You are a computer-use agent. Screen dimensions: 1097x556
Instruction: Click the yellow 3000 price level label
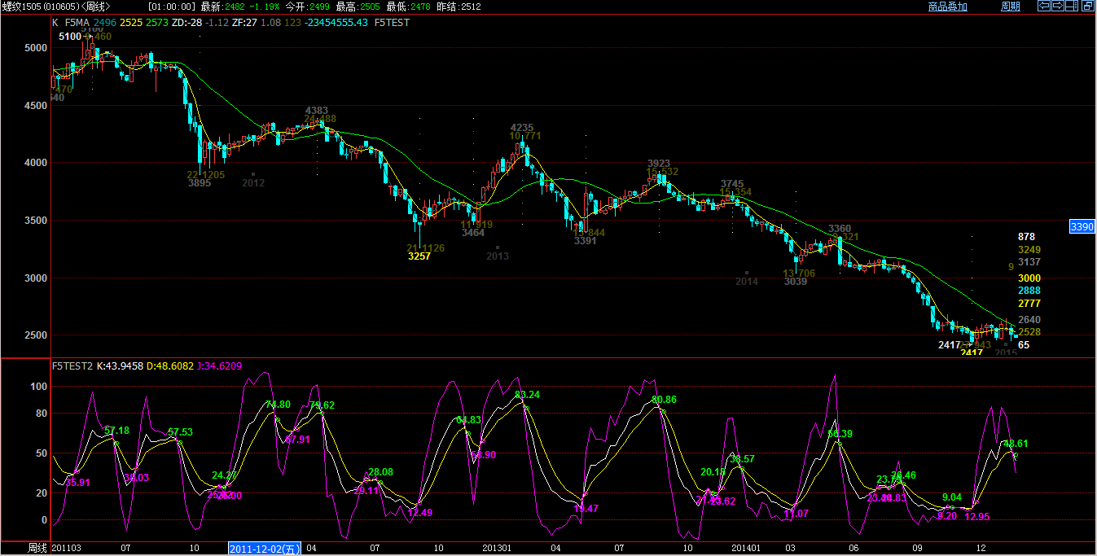pyautogui.click(x=1029, y=278)
